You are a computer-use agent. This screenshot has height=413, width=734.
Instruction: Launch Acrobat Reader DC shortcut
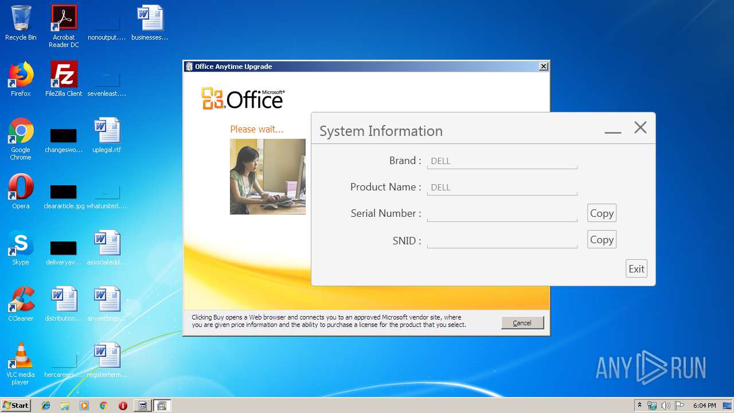64,26
